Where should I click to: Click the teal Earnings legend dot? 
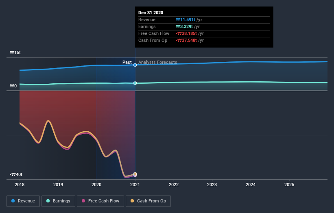[x=48, y=201]
